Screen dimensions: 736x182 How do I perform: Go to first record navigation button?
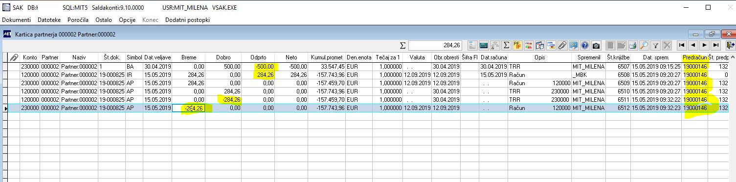coord(681,45)
